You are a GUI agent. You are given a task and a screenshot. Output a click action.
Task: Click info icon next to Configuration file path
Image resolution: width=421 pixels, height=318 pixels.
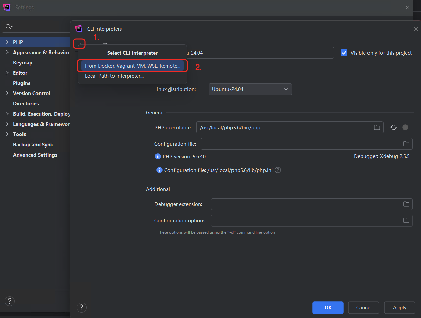pyautogui.click(x=159, y=170)
